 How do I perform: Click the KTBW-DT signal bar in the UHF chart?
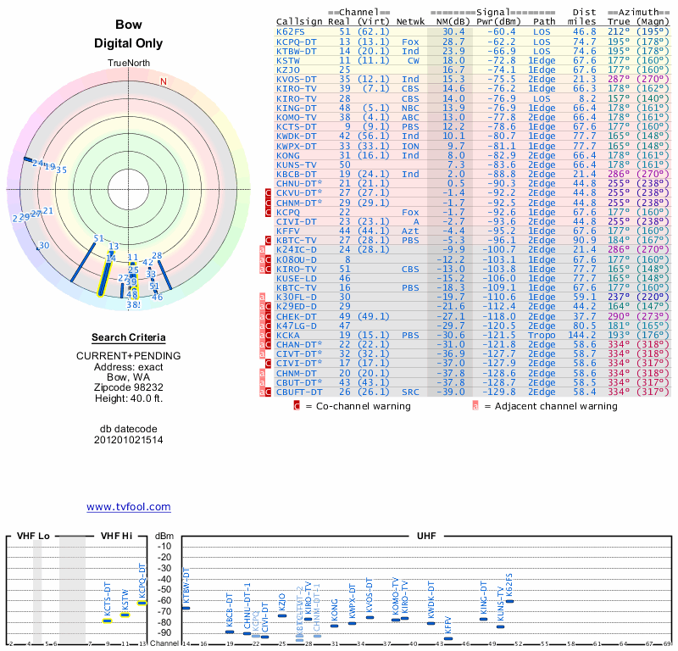[x=186, y=608]
